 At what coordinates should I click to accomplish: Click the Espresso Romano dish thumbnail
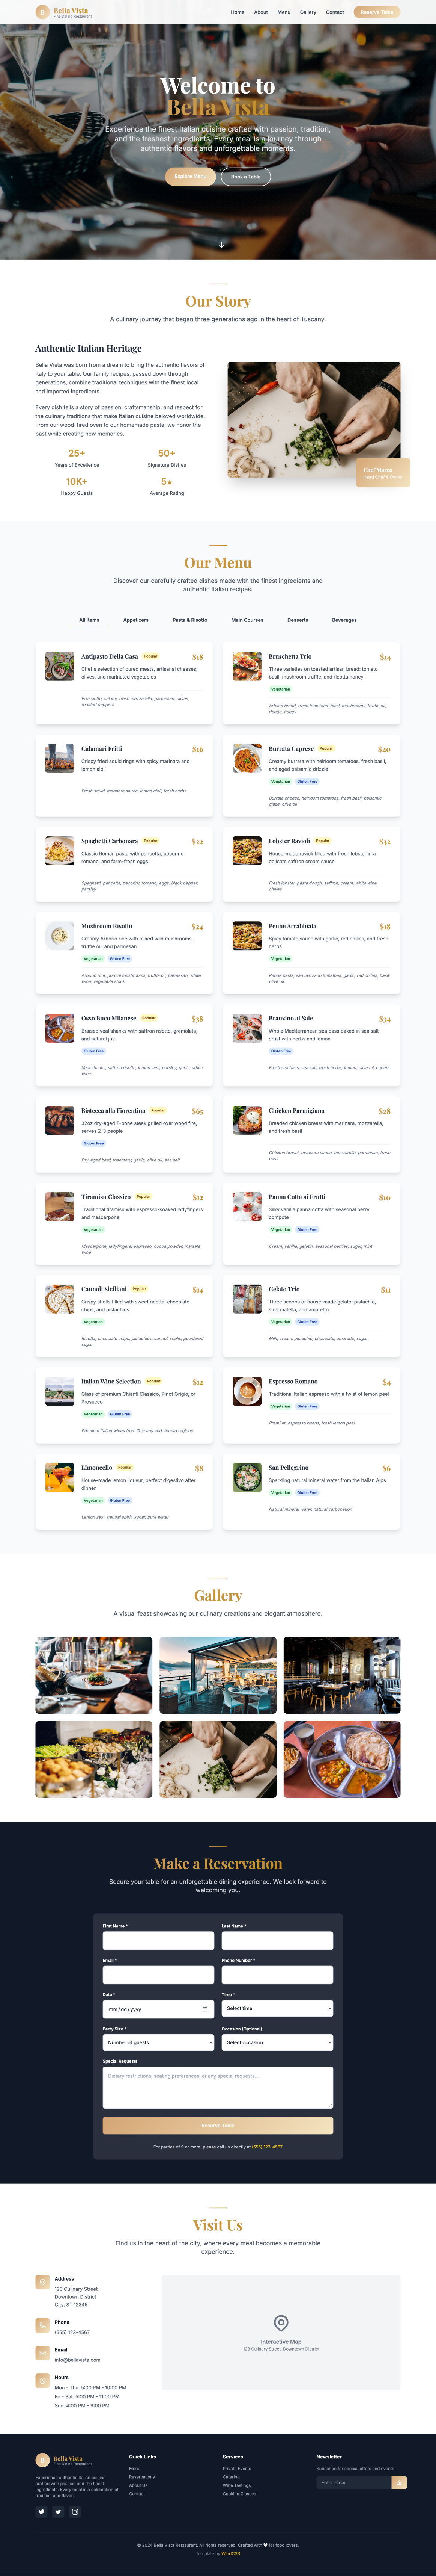(247, 1391)
